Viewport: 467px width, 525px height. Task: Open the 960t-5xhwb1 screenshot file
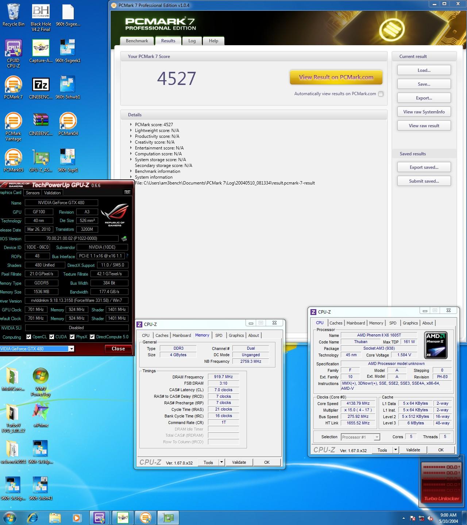coord(68,87)
